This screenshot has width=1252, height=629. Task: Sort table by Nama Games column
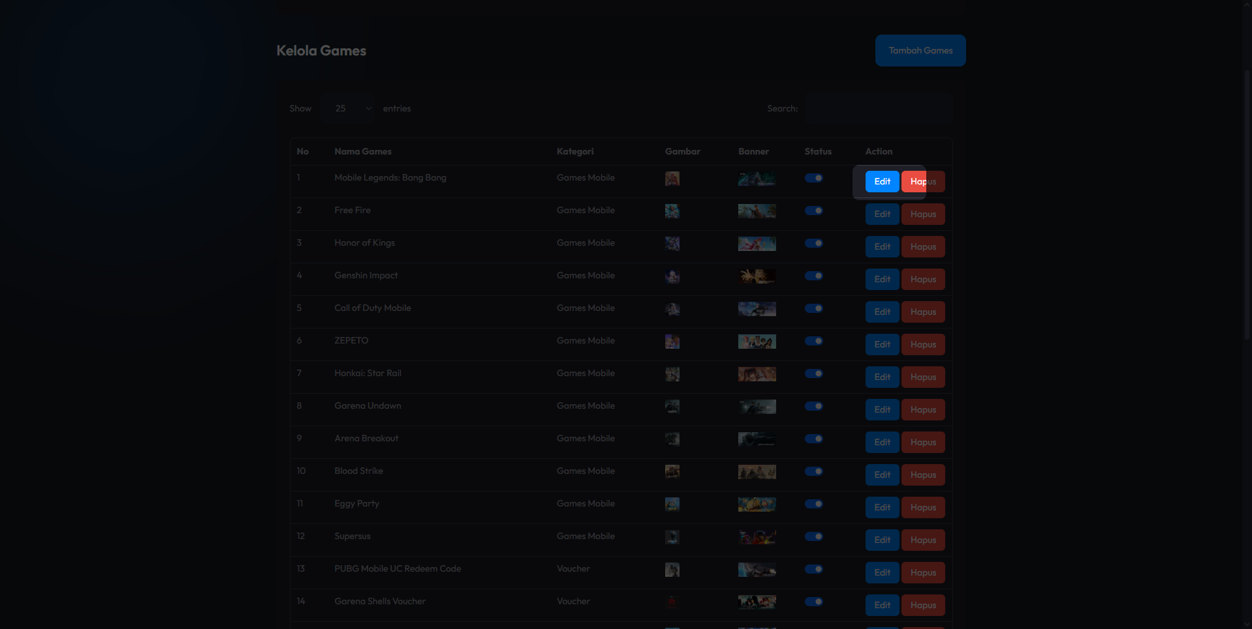coord(363,151)
